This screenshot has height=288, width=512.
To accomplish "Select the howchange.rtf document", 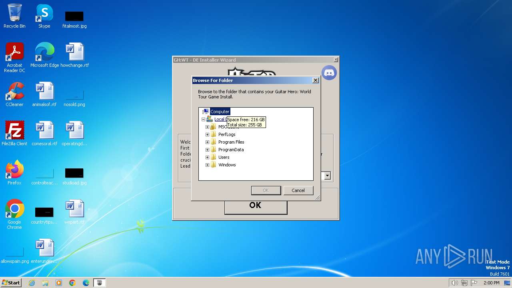I will click(75, 55).
